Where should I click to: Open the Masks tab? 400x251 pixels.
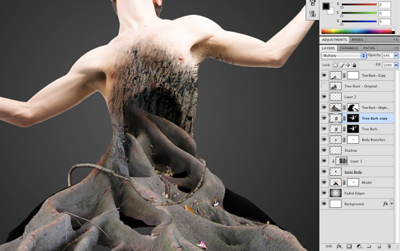click(x=357, y=39)
